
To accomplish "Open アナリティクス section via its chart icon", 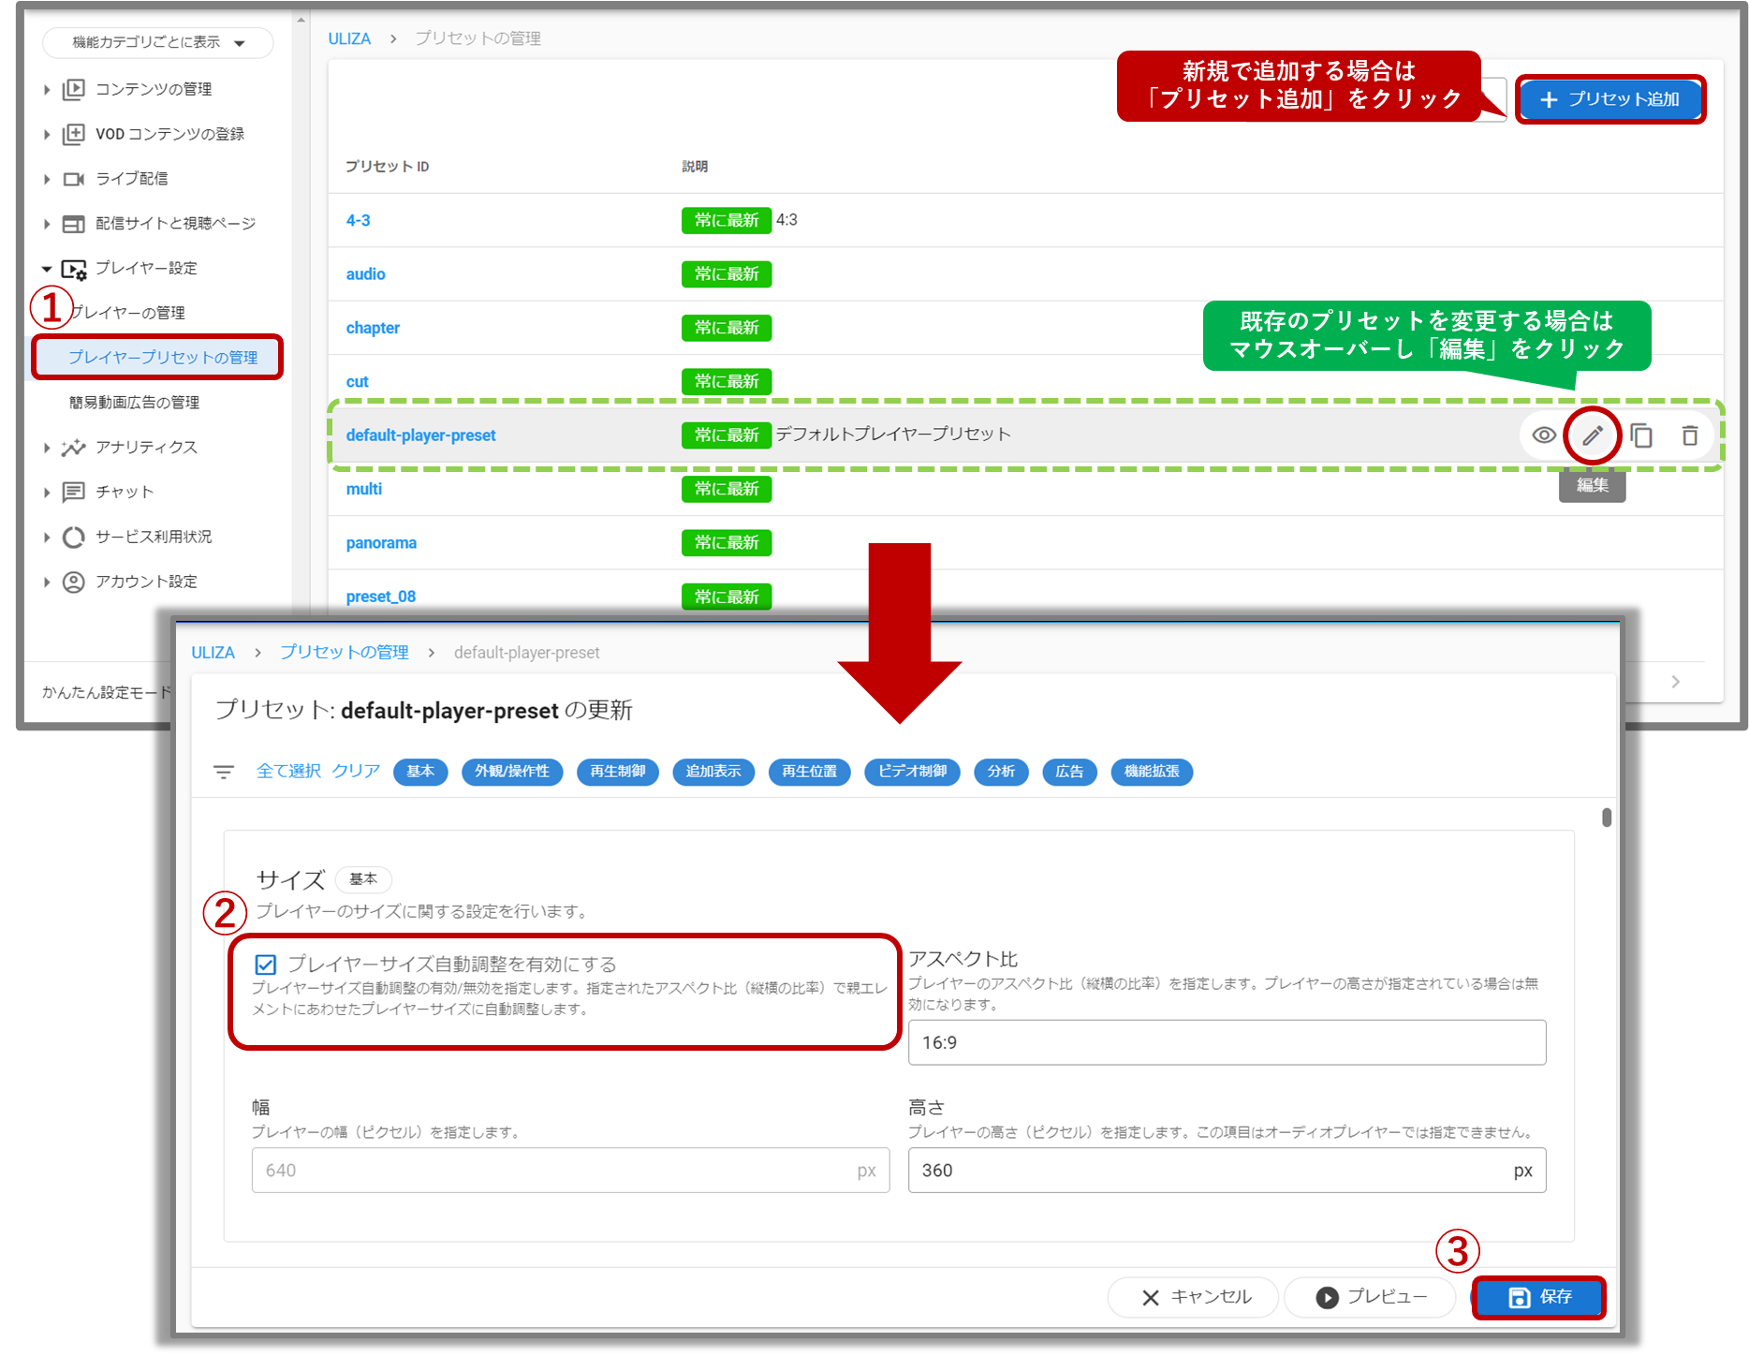I will 74,448.
